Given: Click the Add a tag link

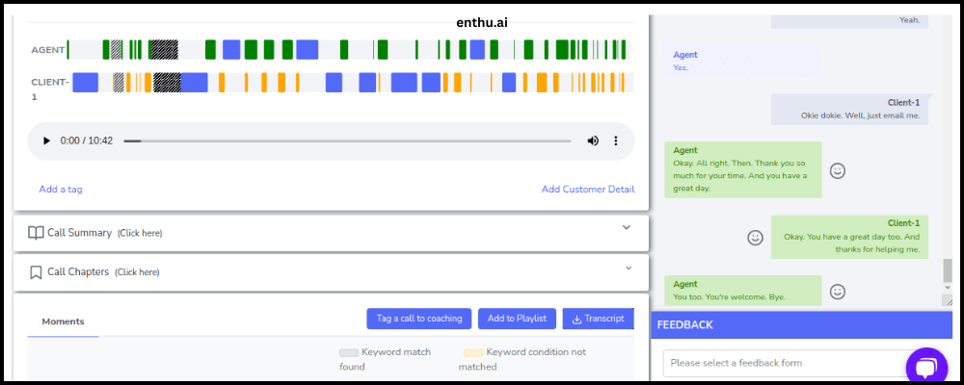Looking at the screenshot, I should pyautogui.click(x=60, y=189).
